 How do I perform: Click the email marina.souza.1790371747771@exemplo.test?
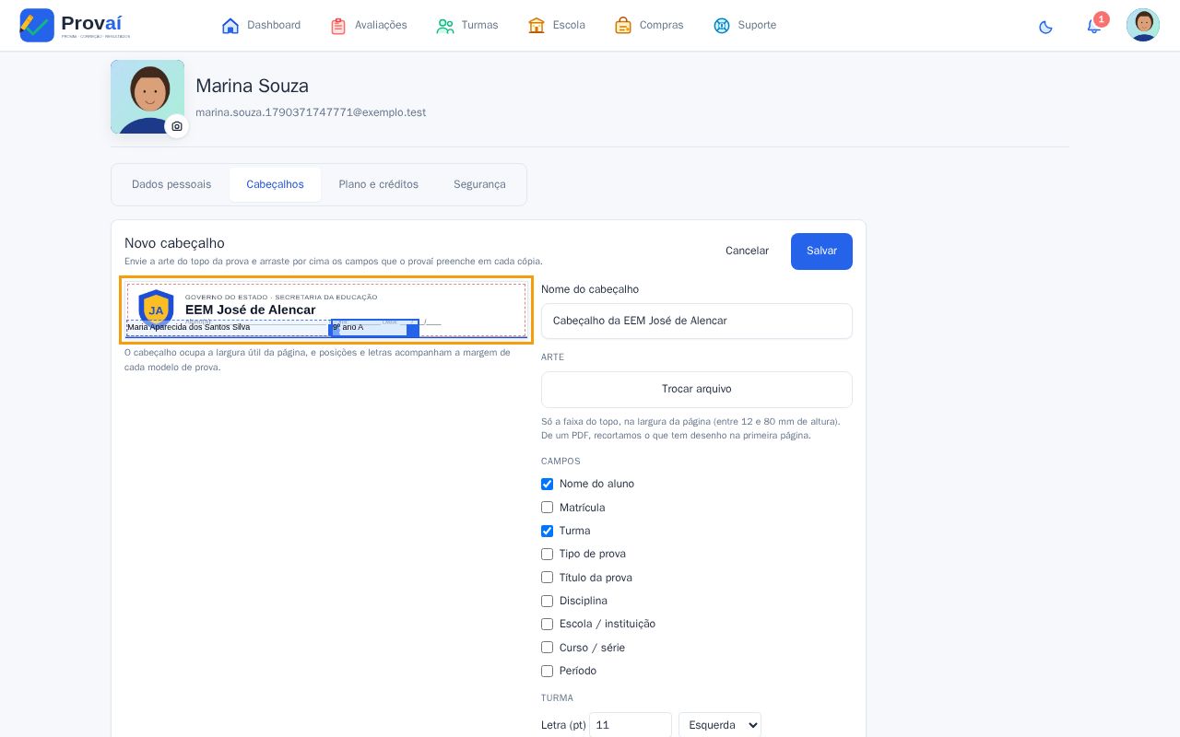[311, 112]
